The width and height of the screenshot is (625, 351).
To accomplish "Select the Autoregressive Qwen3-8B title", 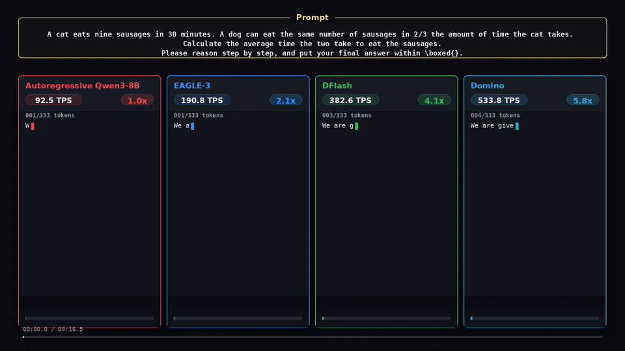I will click(x=83, y=86).
